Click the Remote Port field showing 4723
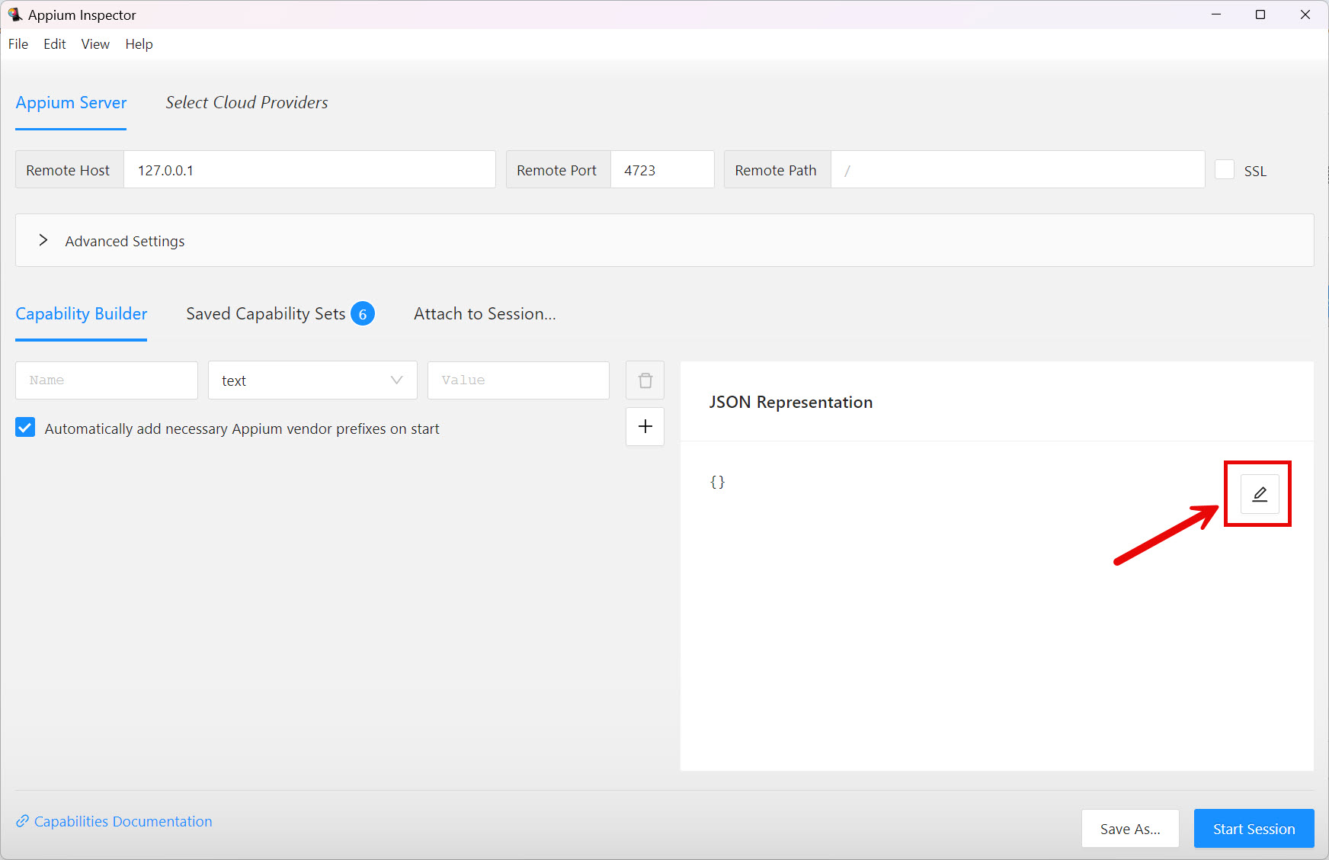 click(x=662, y=170)
